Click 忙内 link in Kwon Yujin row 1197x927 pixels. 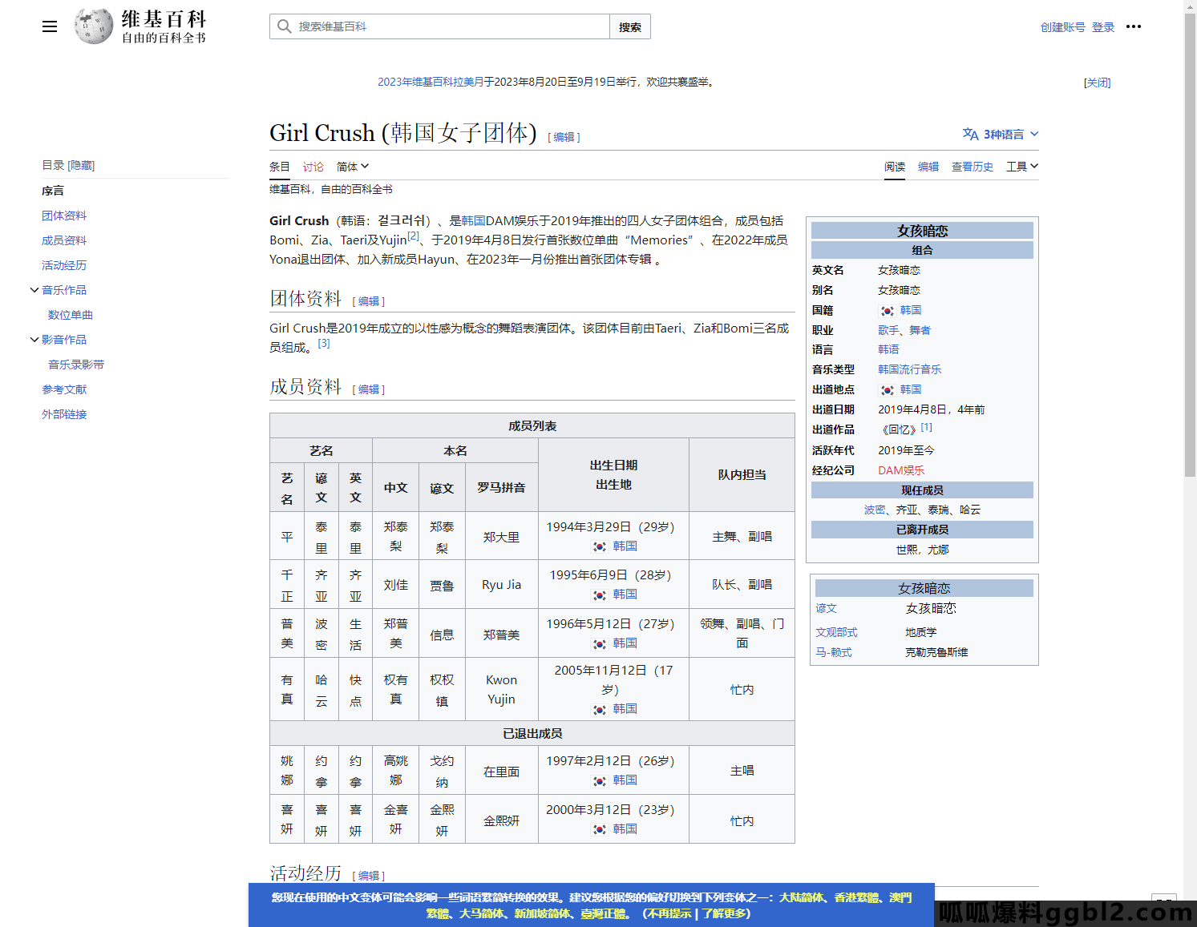[x=742, y=689]
